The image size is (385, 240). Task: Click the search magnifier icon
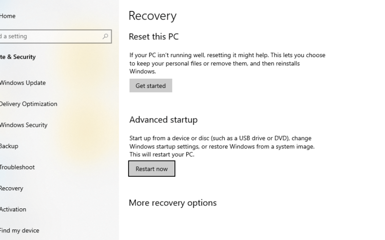click(105, 36)
